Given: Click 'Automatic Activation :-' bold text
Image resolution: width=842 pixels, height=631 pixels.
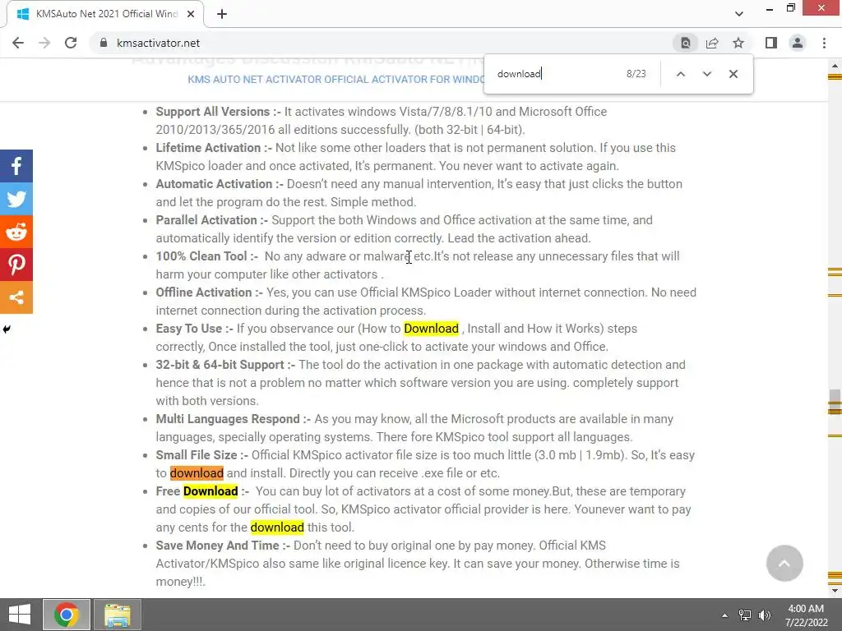Looking at the screenshot, I should click(x=220, y=183).
